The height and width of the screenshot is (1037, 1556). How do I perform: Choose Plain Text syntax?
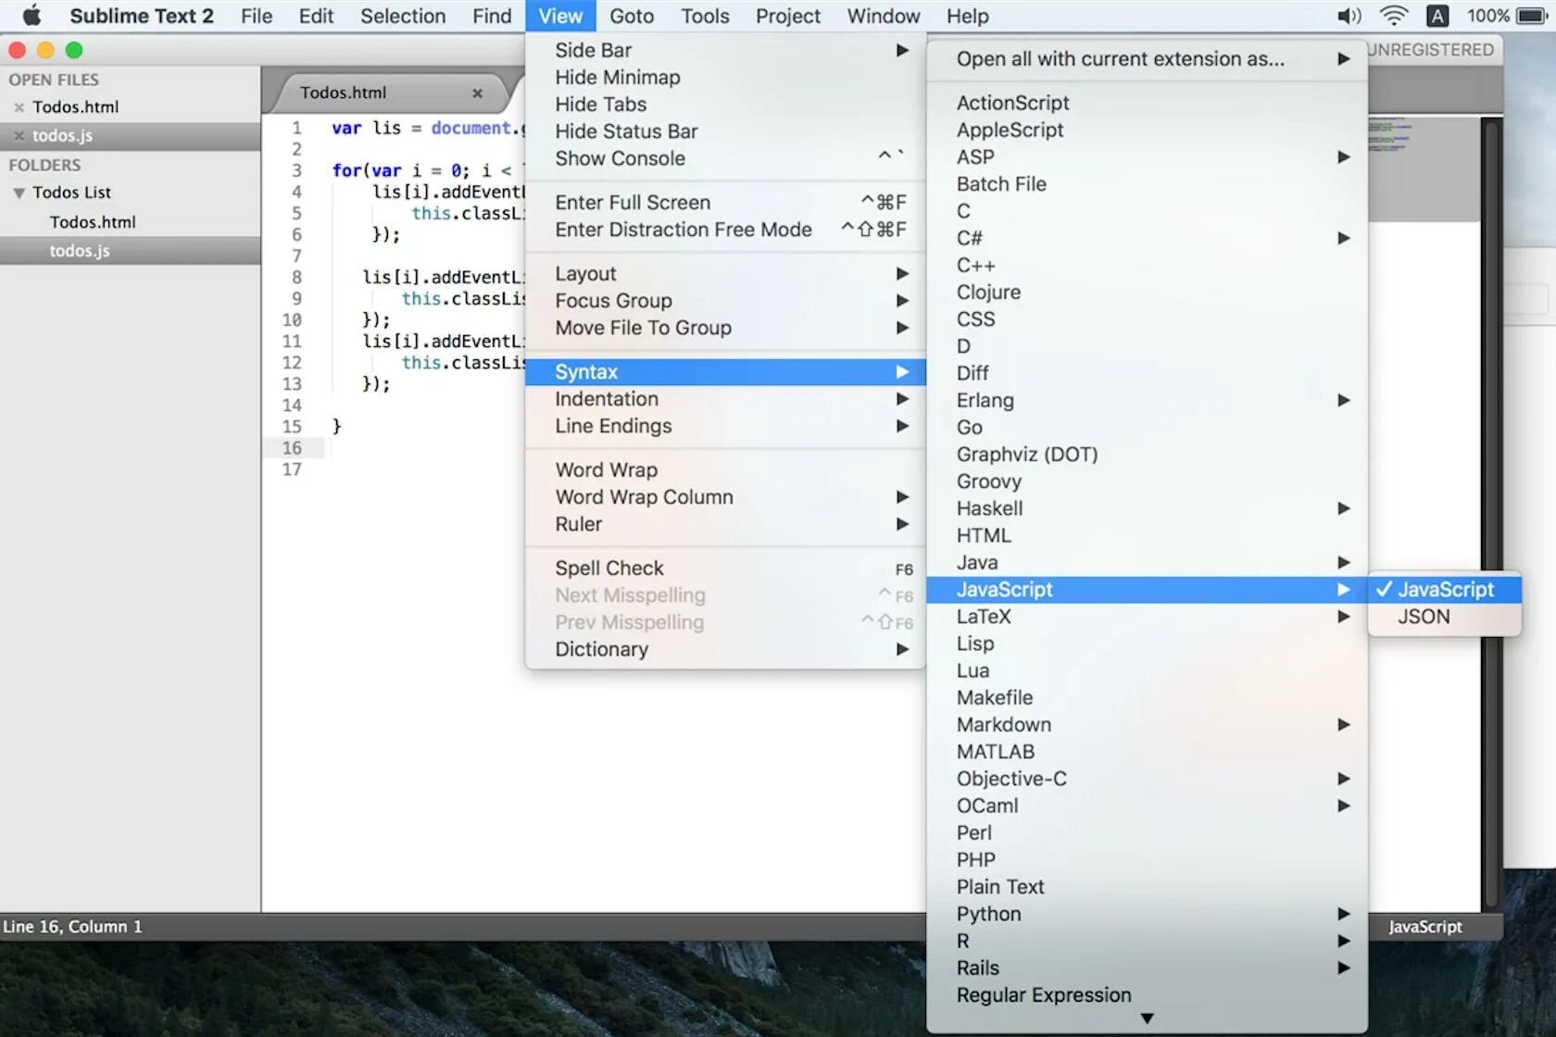[x=1147, y=887]
